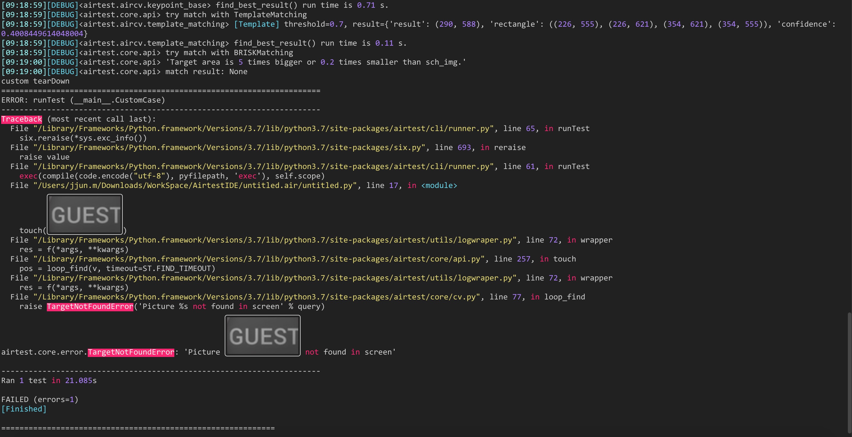852x437 pixels.
Task: Open the airtest/core/cv.py file path
Action: pos(256,297)
